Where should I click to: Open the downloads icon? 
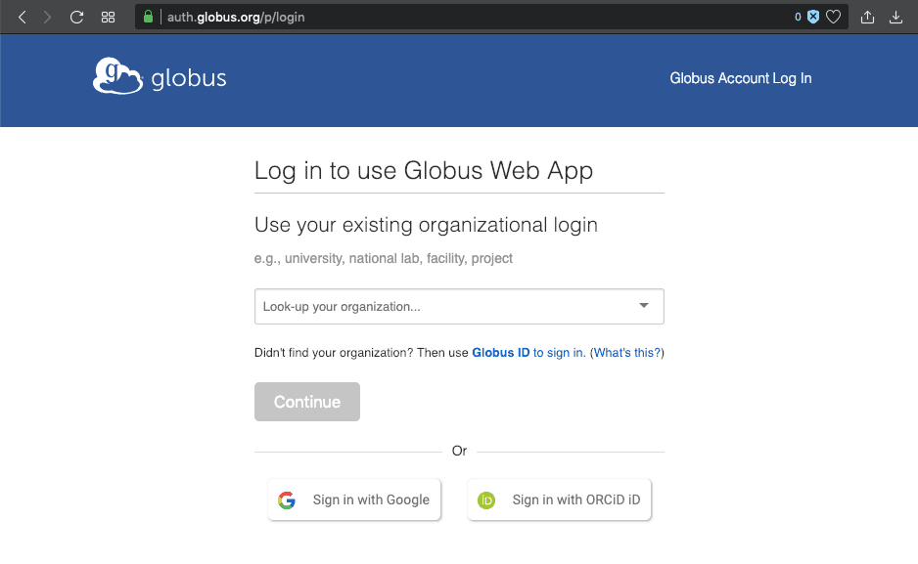pos(895,17)
